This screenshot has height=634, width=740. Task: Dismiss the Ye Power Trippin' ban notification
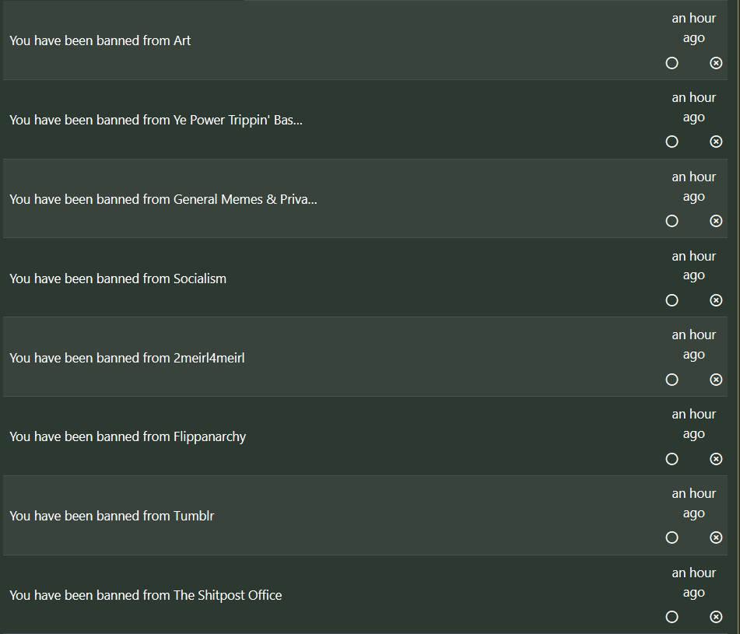(716, 142)
